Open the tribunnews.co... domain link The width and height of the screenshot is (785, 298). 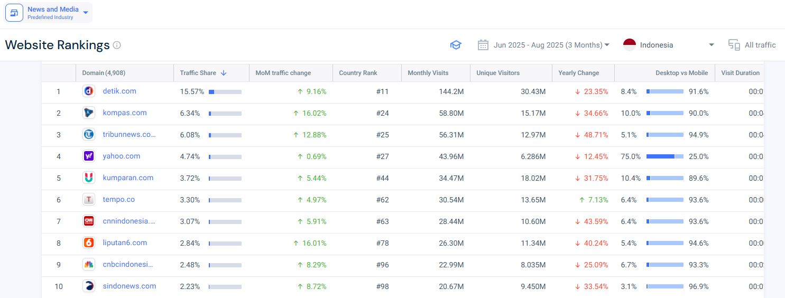(x=130, y=134)
